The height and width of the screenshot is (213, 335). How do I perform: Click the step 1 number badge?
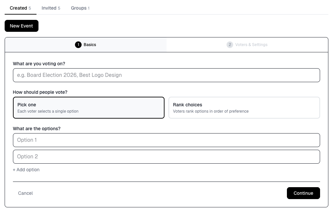click(78, 45)
